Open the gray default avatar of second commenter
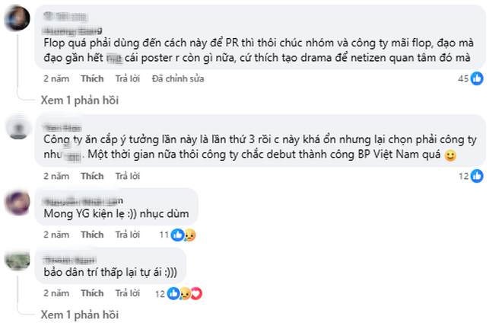Screen dimensions: 502x326 point(18,127)
